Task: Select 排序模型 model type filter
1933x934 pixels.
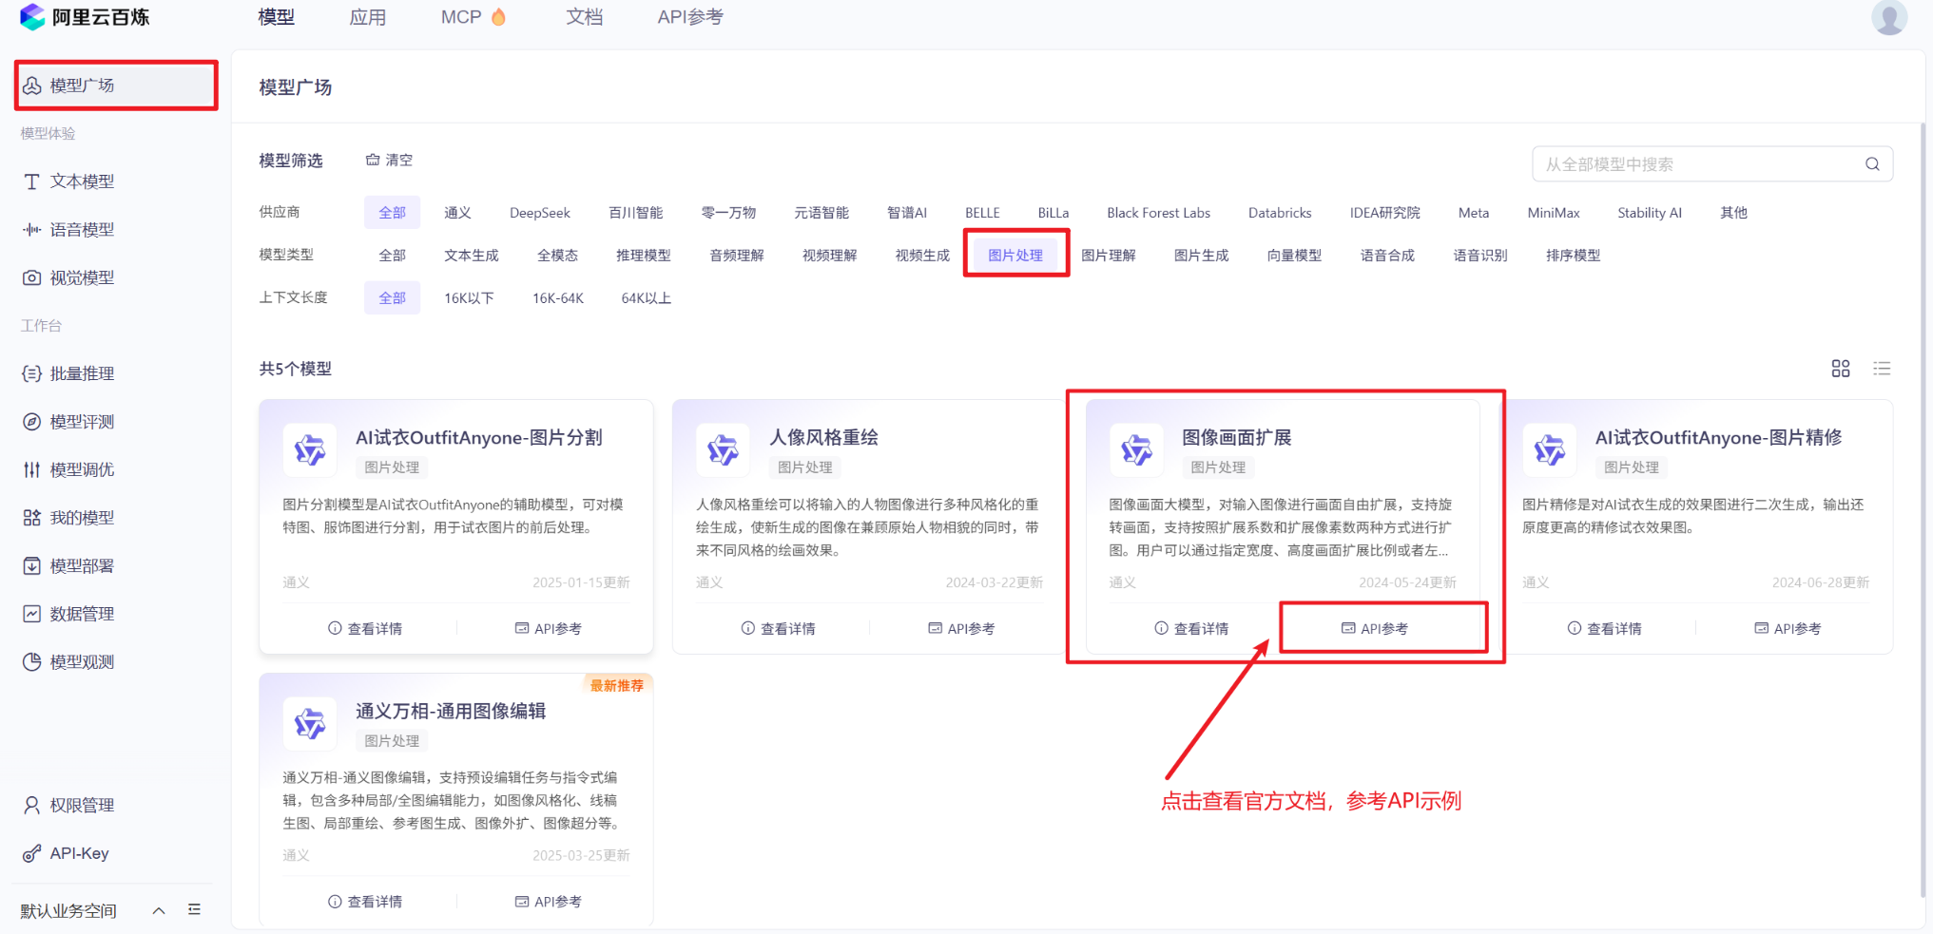Action: click(x=1573, y=255)
